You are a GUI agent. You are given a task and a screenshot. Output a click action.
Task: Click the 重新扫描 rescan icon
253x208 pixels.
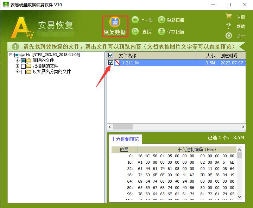tap(162, 20)
